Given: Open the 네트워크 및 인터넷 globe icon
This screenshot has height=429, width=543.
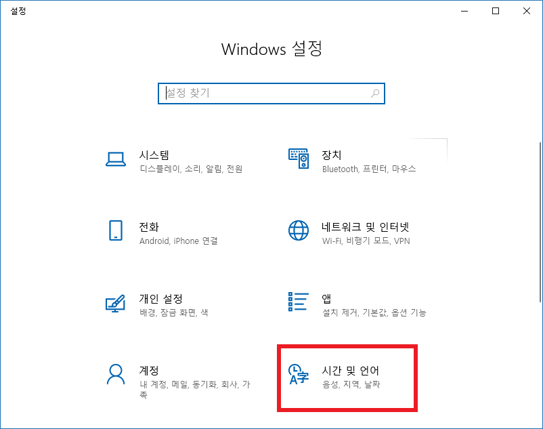Looking at the screenshot, I should 299,230.
